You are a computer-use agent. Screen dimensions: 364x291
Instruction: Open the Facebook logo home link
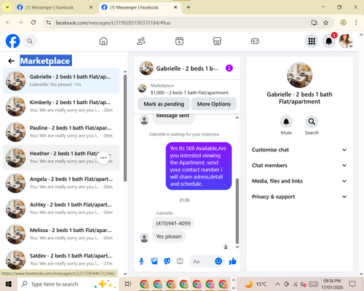click(12, 41)
